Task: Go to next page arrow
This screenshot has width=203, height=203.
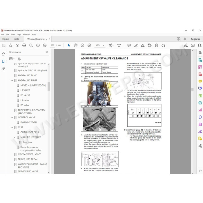Action: coord(45,45)
